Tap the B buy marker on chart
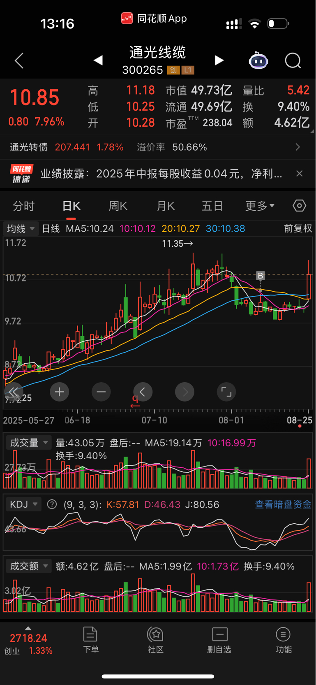The width and height of the screenshot is (316, 685). (261, 276)
